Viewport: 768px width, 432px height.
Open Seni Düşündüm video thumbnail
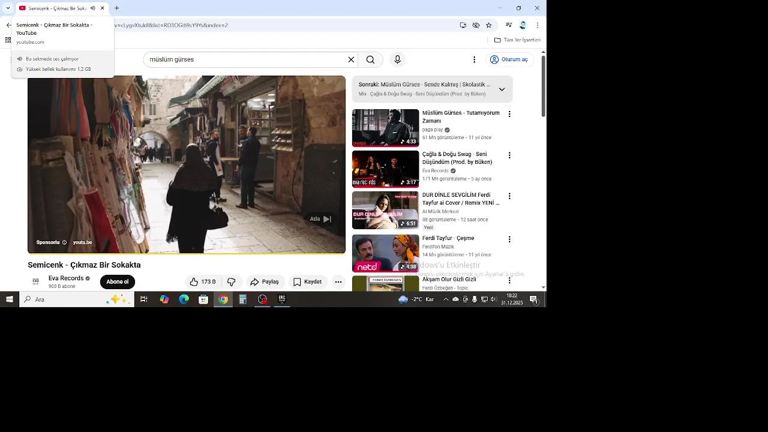coord(385,169)
